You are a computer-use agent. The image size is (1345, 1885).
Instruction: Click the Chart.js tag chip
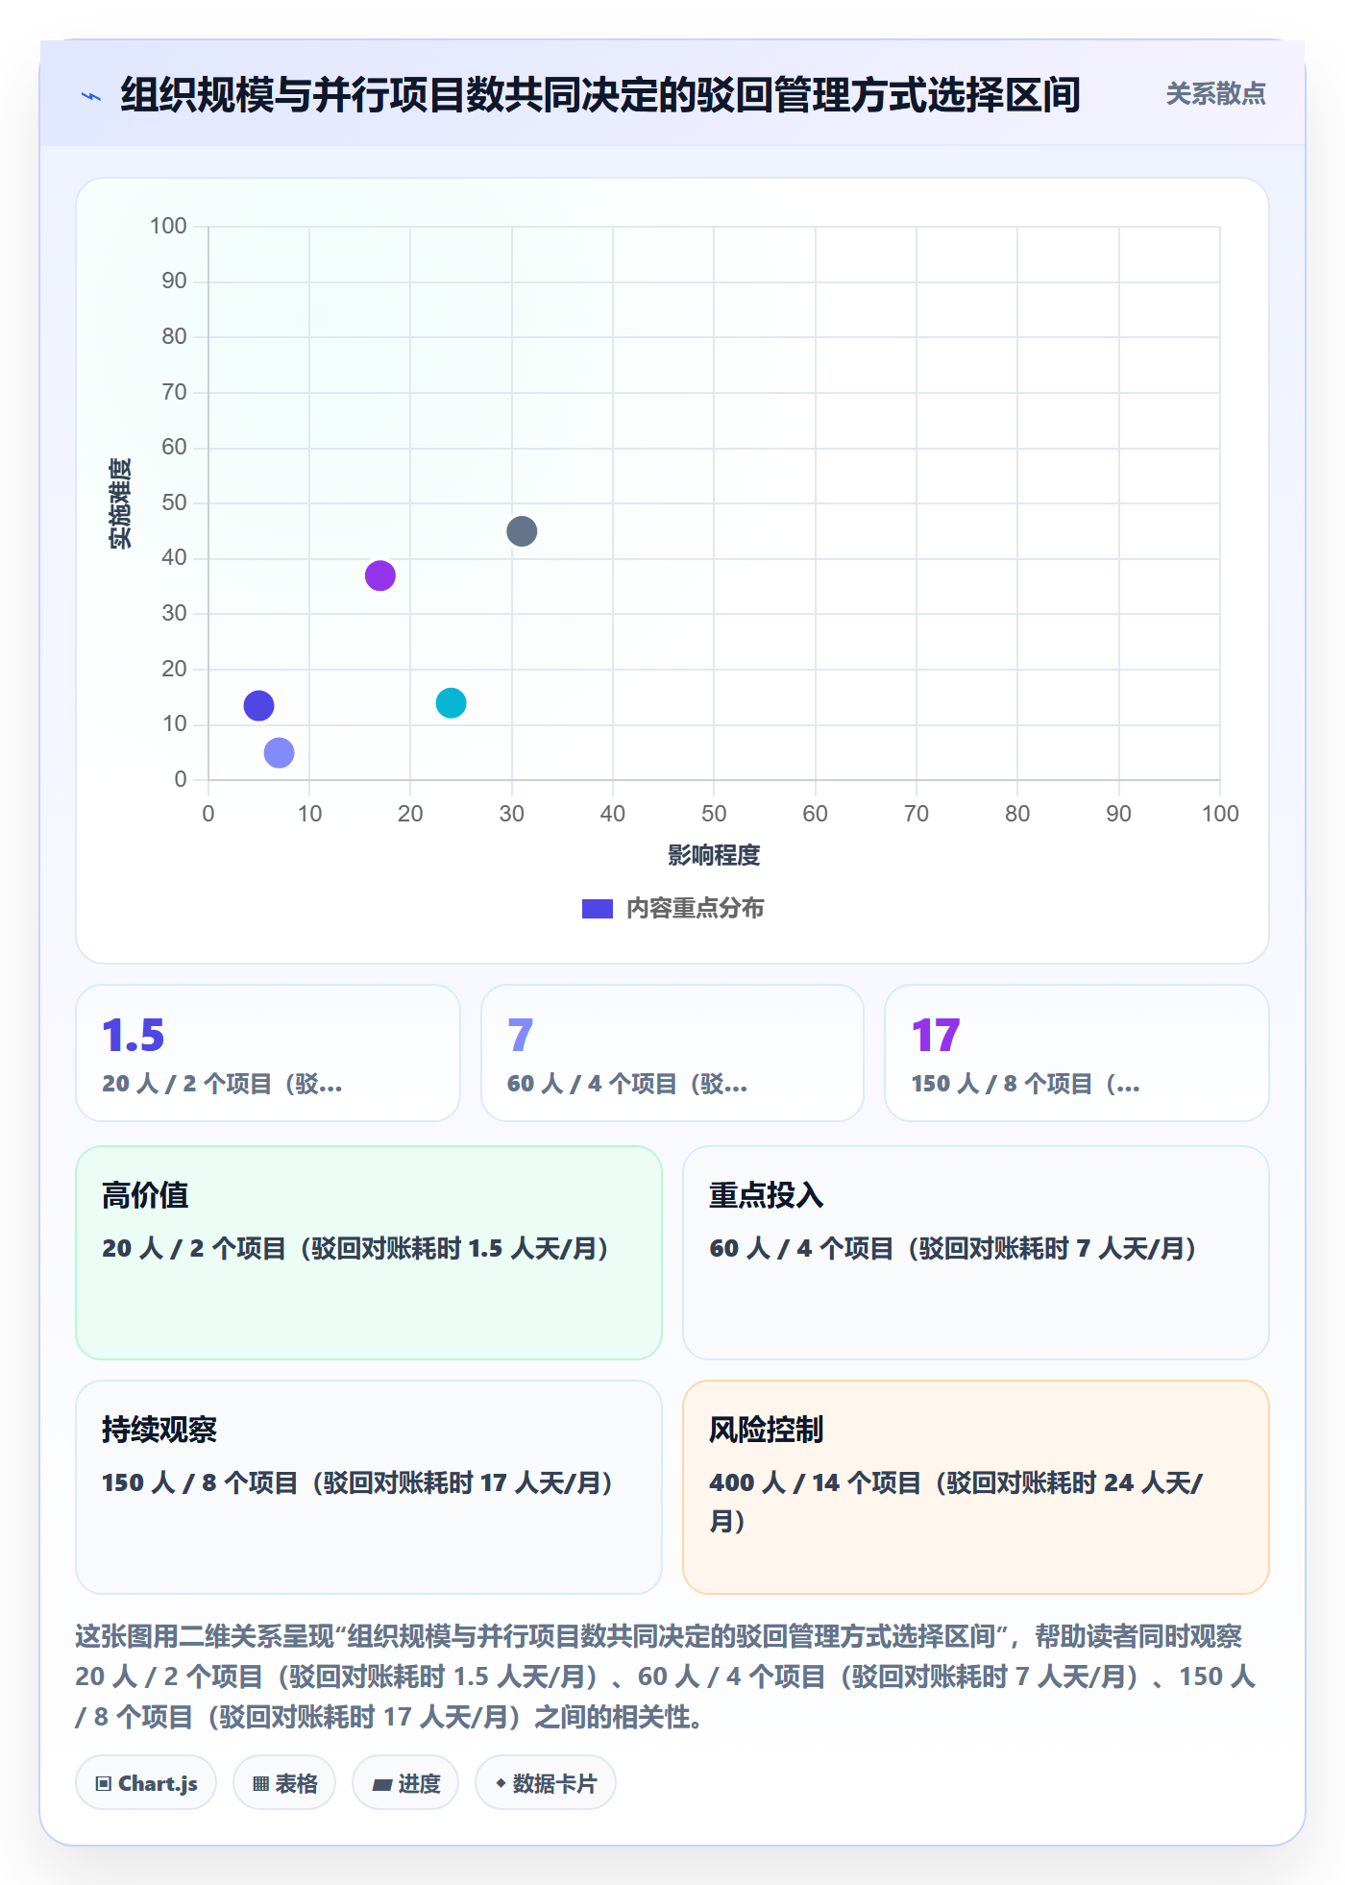[x=146, y=1783]
